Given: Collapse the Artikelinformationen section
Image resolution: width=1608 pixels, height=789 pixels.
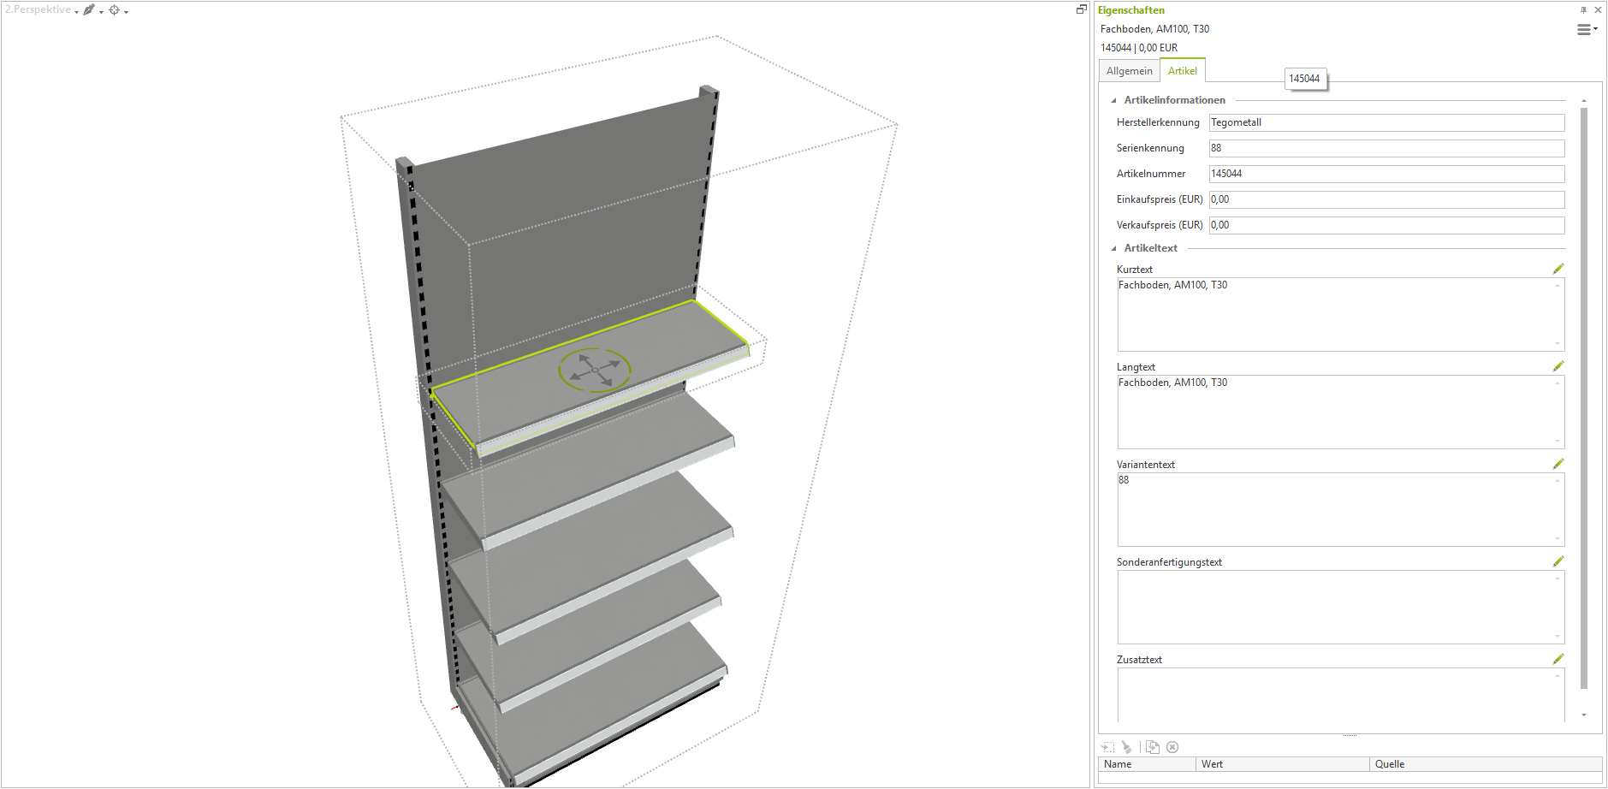Looking at the screenshot, I should (1113, 101).
